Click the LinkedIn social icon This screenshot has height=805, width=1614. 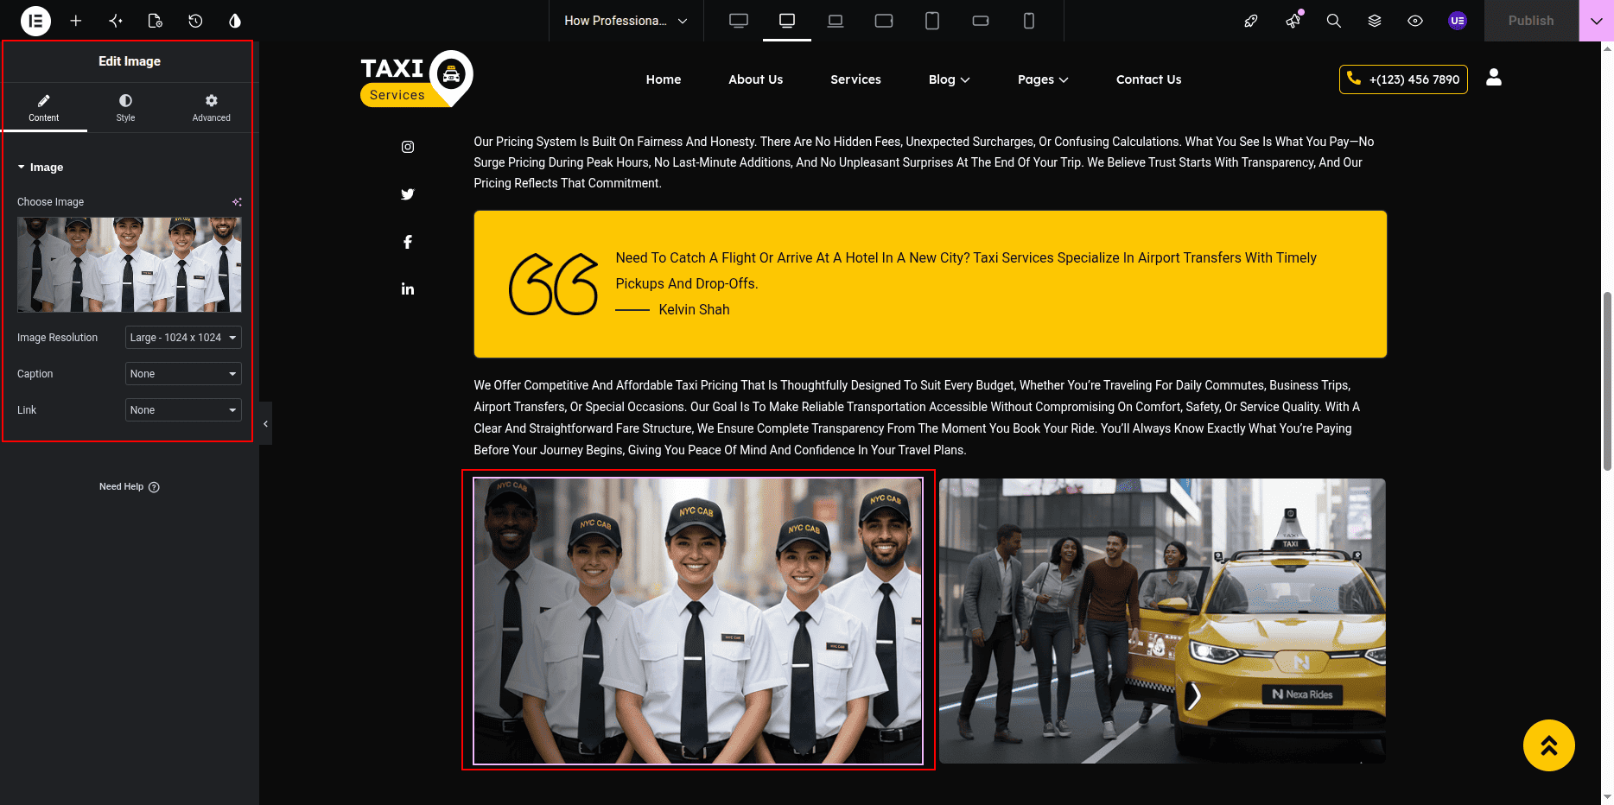(x=408, y=289)
